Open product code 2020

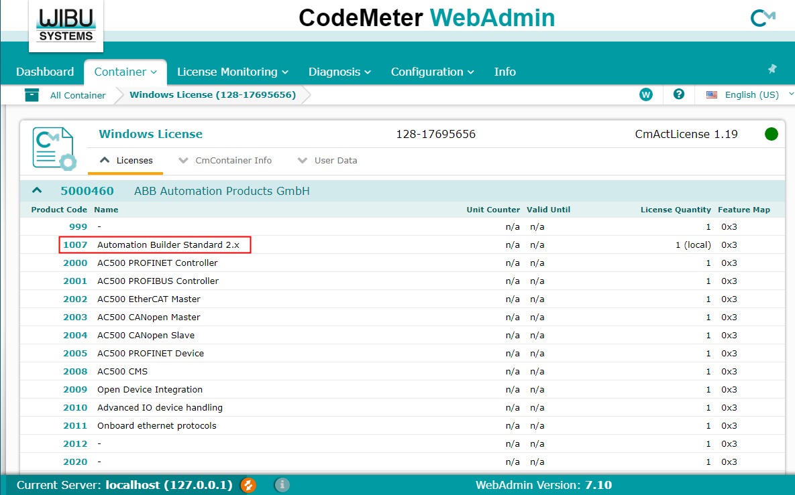pos(75,462)
